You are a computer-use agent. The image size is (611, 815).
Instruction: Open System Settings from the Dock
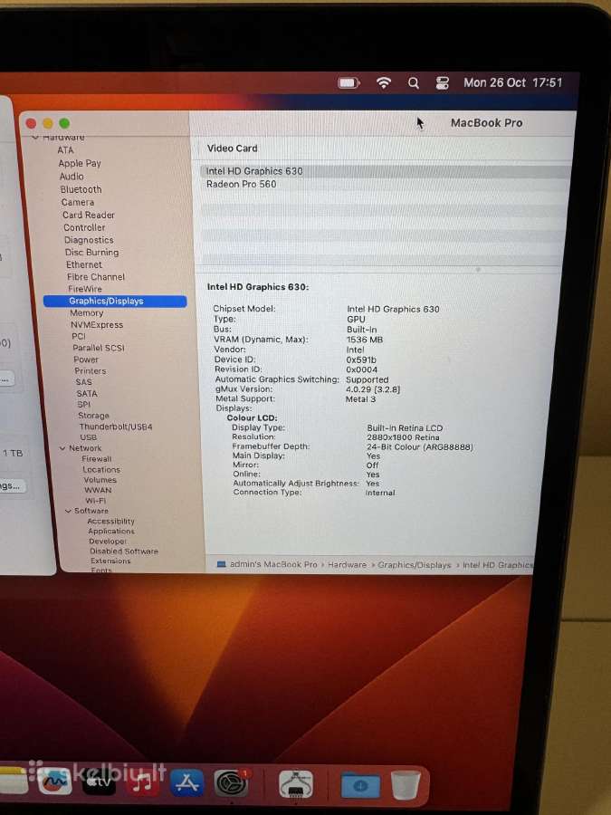[x=232, y=783]
